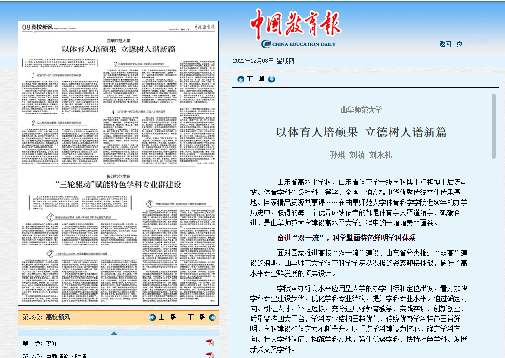Open the PDF icon for 第02版
Screen dimensions: 505x358
point(210,355)
